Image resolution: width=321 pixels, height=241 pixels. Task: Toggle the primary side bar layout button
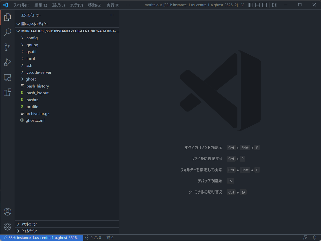(251, 5)
